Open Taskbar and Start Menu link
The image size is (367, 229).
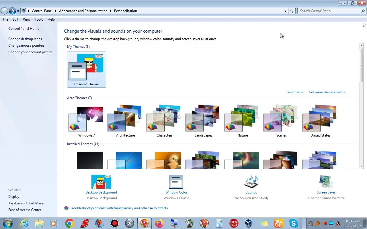coord(26,203)
